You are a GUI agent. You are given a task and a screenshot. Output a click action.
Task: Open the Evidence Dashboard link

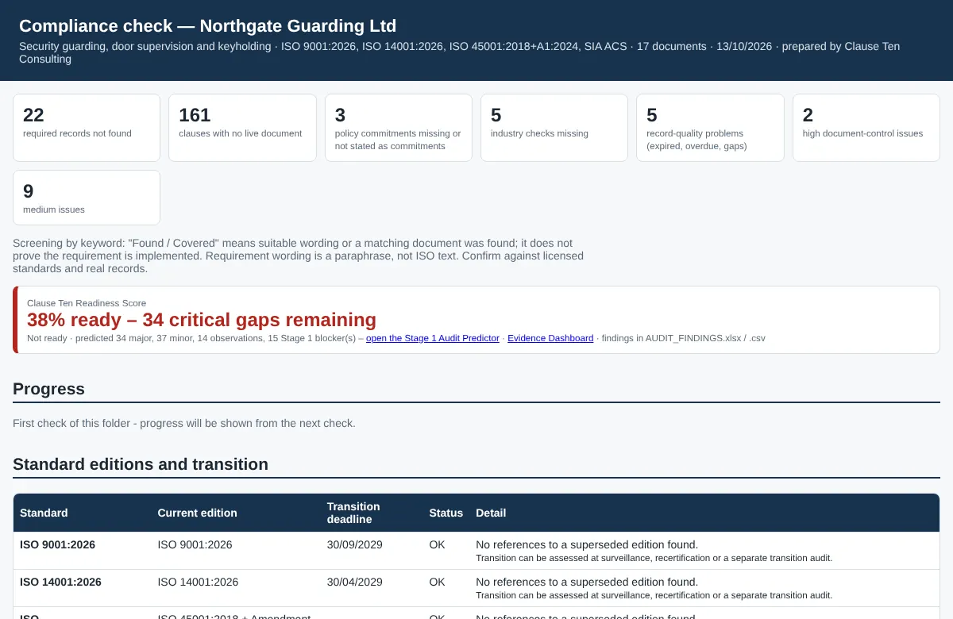[x=550, y=338]
